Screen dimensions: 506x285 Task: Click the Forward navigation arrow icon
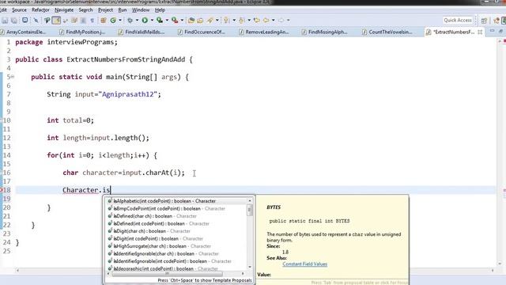[281, 21]
